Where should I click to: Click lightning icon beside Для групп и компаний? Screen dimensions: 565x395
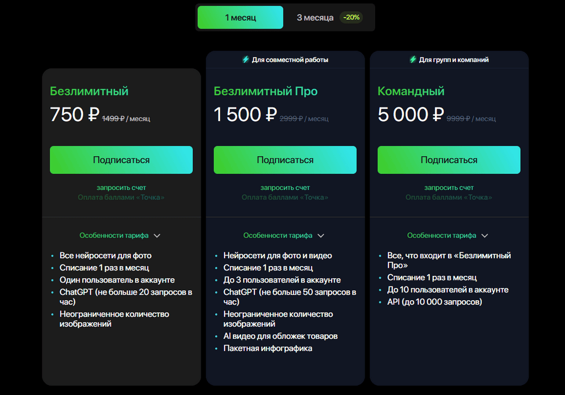click(x=413, y=59)
